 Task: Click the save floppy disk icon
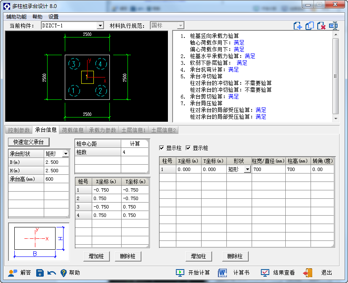[40, 273]
